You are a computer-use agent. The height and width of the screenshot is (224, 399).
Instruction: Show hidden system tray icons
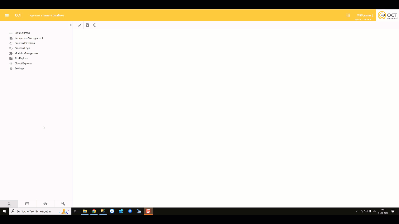[357, 211]
